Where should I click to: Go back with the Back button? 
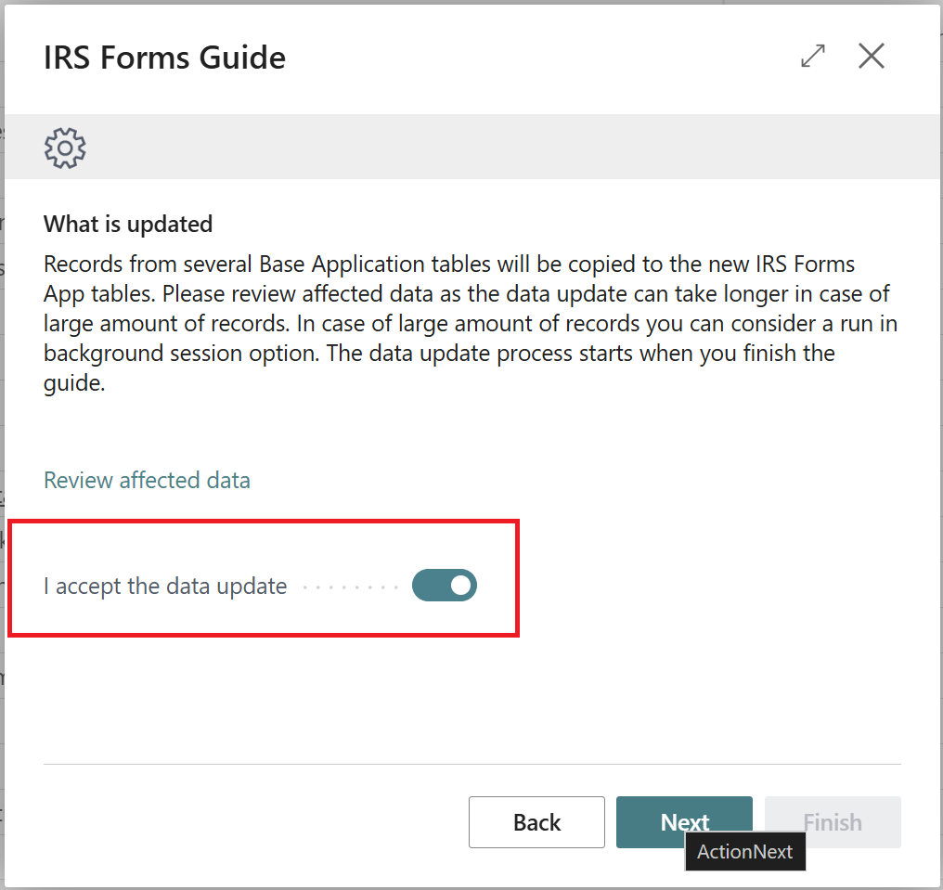coord(536,822)
